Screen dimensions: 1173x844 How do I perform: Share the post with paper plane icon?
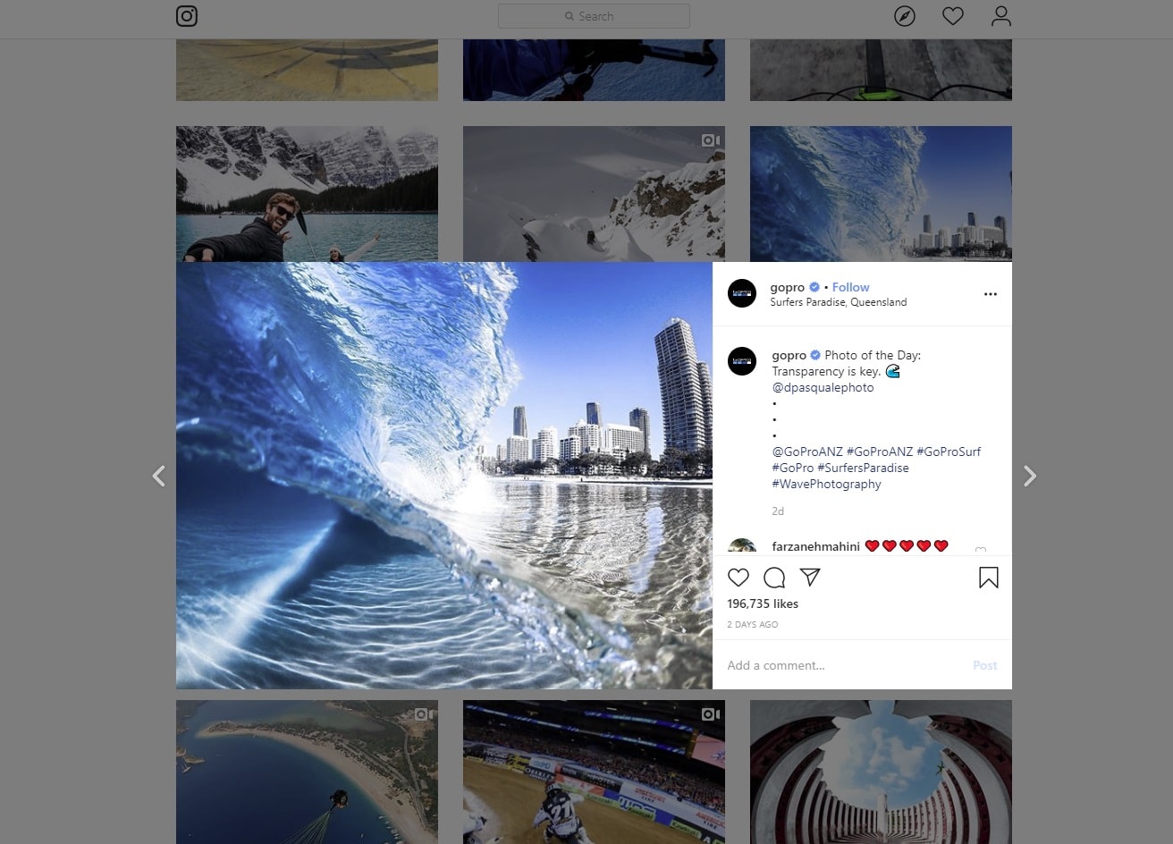coord(810,578)
